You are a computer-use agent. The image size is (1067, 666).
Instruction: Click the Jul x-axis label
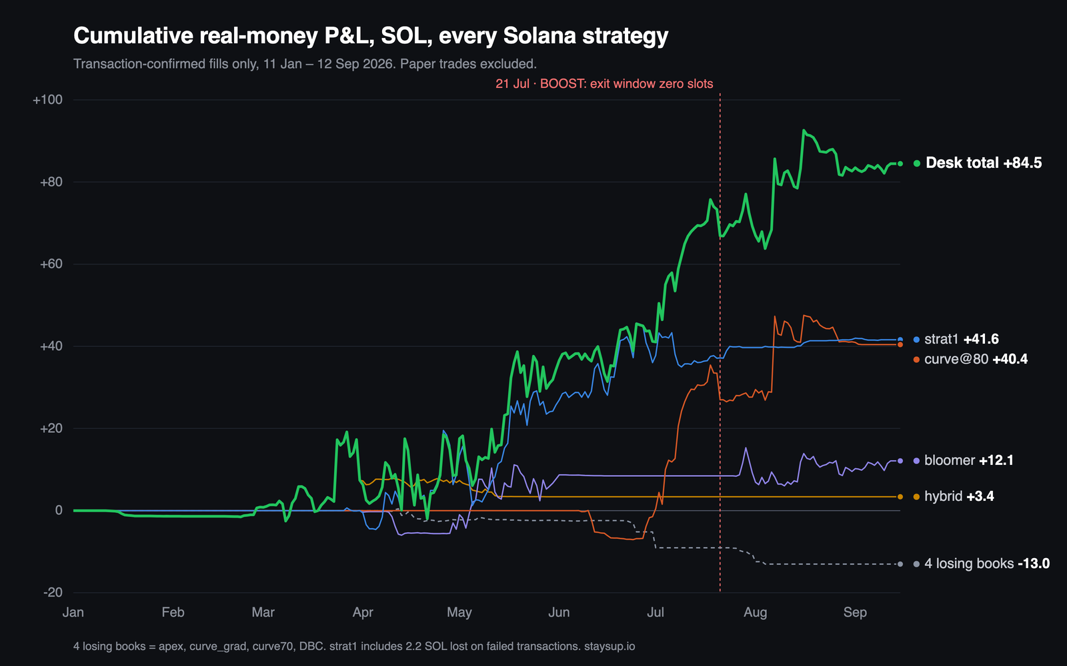[656, 613]
